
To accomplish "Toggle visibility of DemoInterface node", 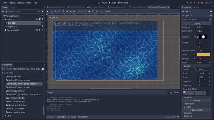I will coord(42,30).
